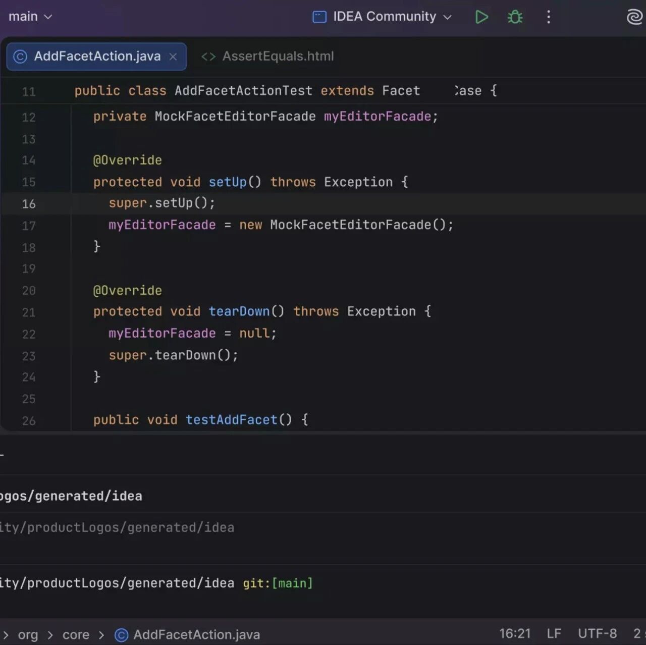This screenshot has height=645, width=646.
Task: Click the HTML brackets icon on AssertEquals tab
Action: pos(208,57)
